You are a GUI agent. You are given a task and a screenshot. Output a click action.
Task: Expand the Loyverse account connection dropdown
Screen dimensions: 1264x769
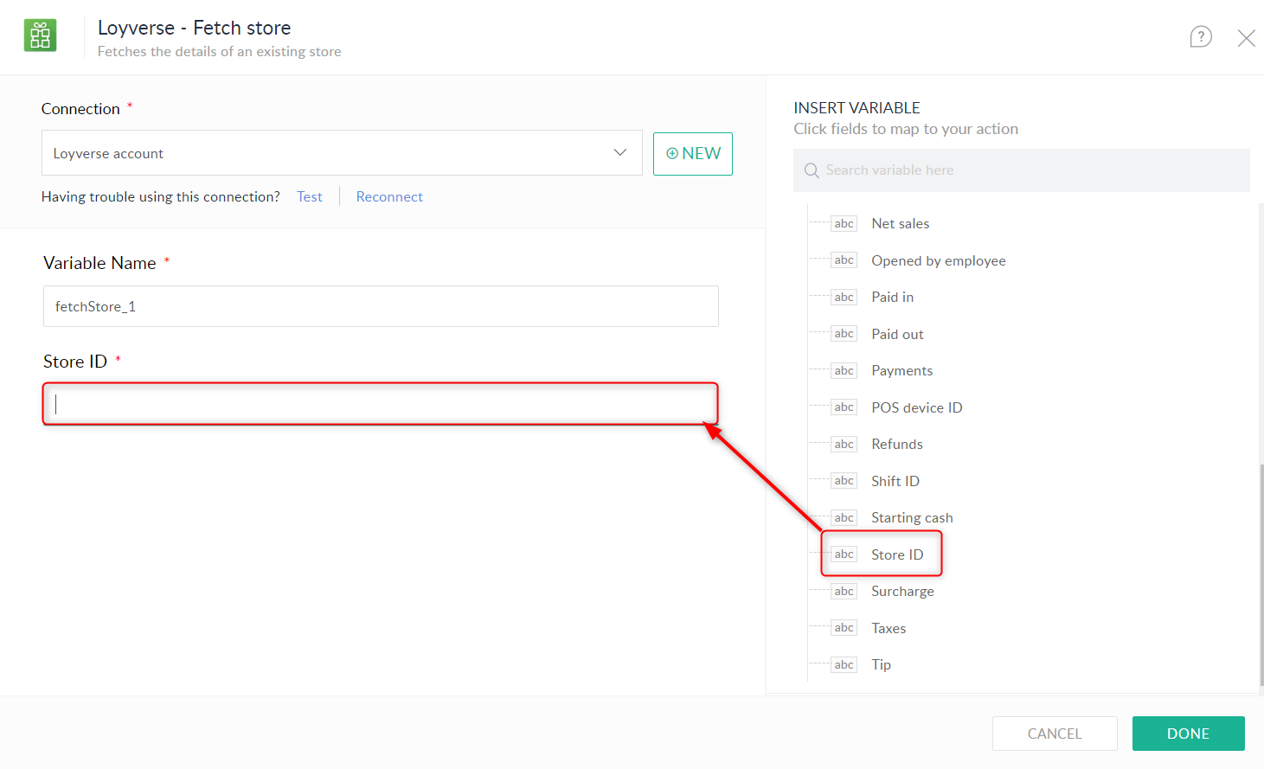(619, 153)
